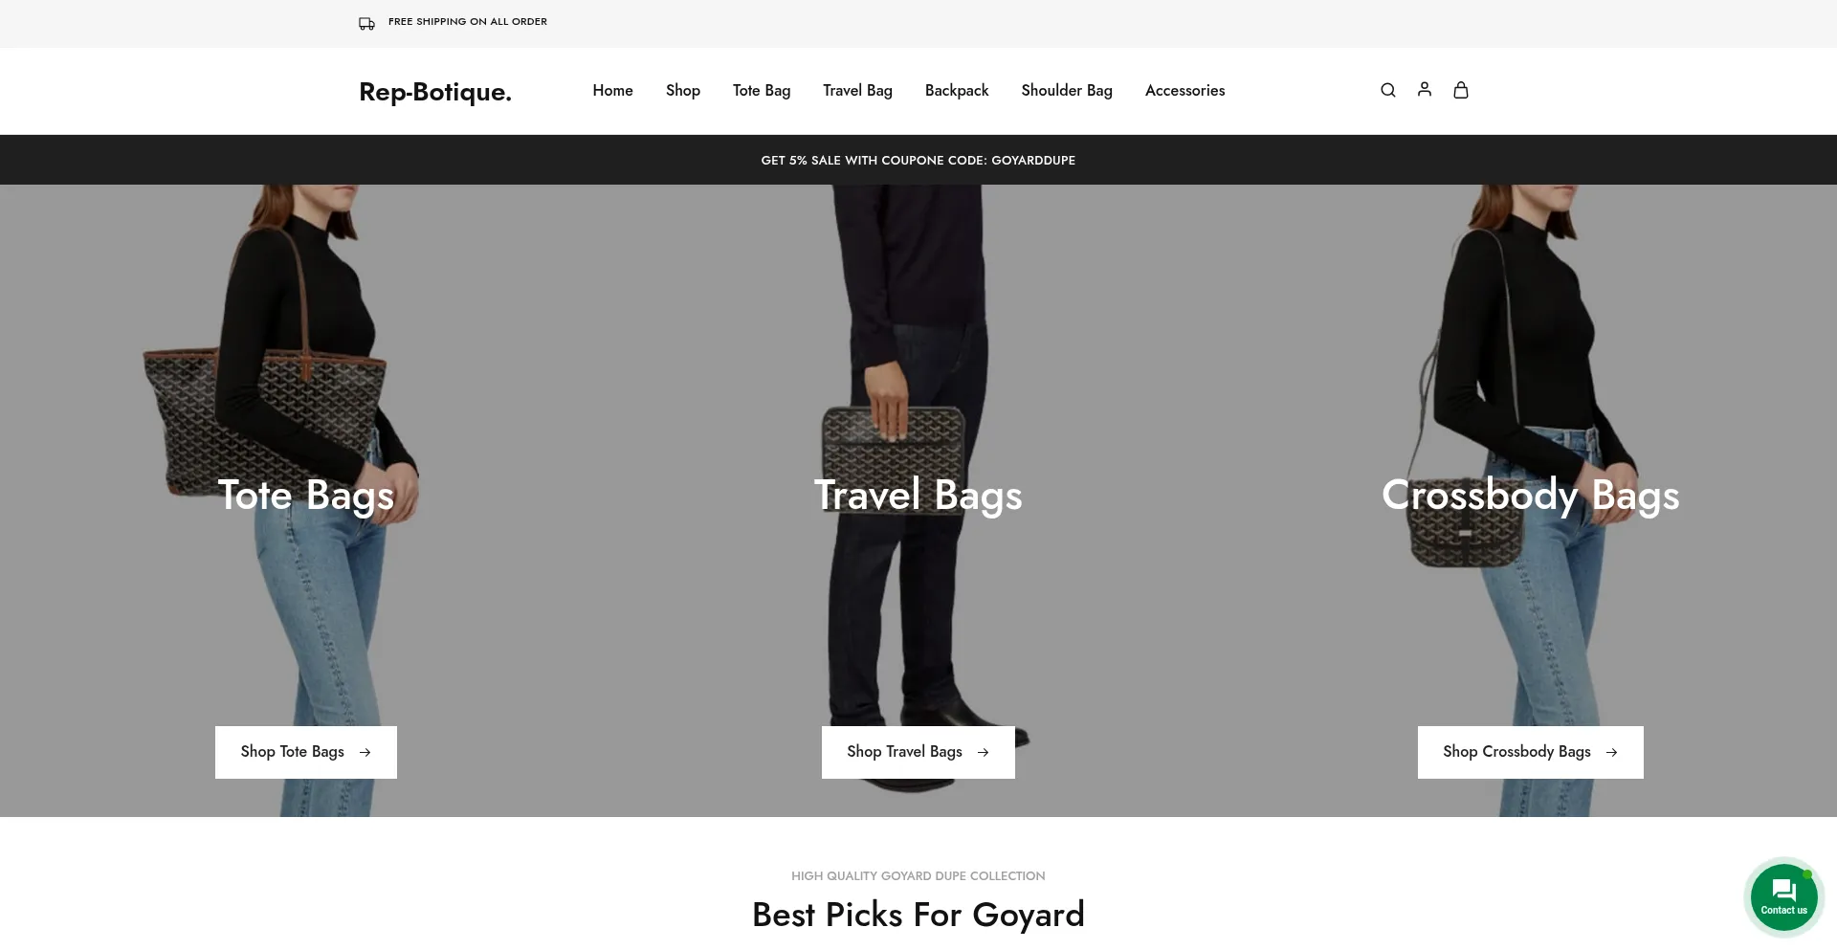
Task: Click the arrow on Shop Crossbody Bags
Action: [x=1611, y=752]
